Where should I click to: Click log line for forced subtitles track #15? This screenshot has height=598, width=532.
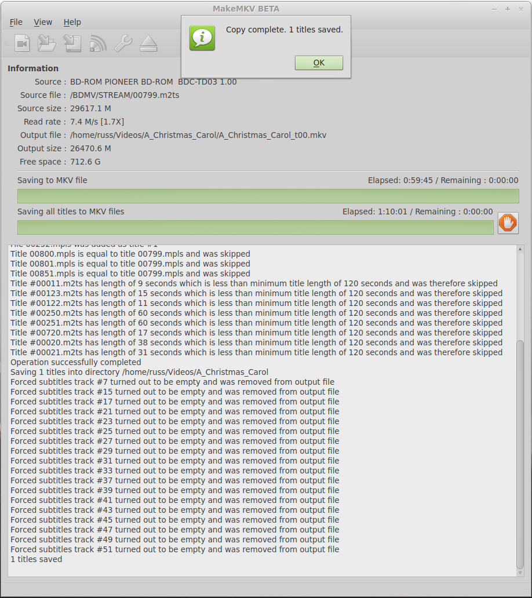coord(174,392)
